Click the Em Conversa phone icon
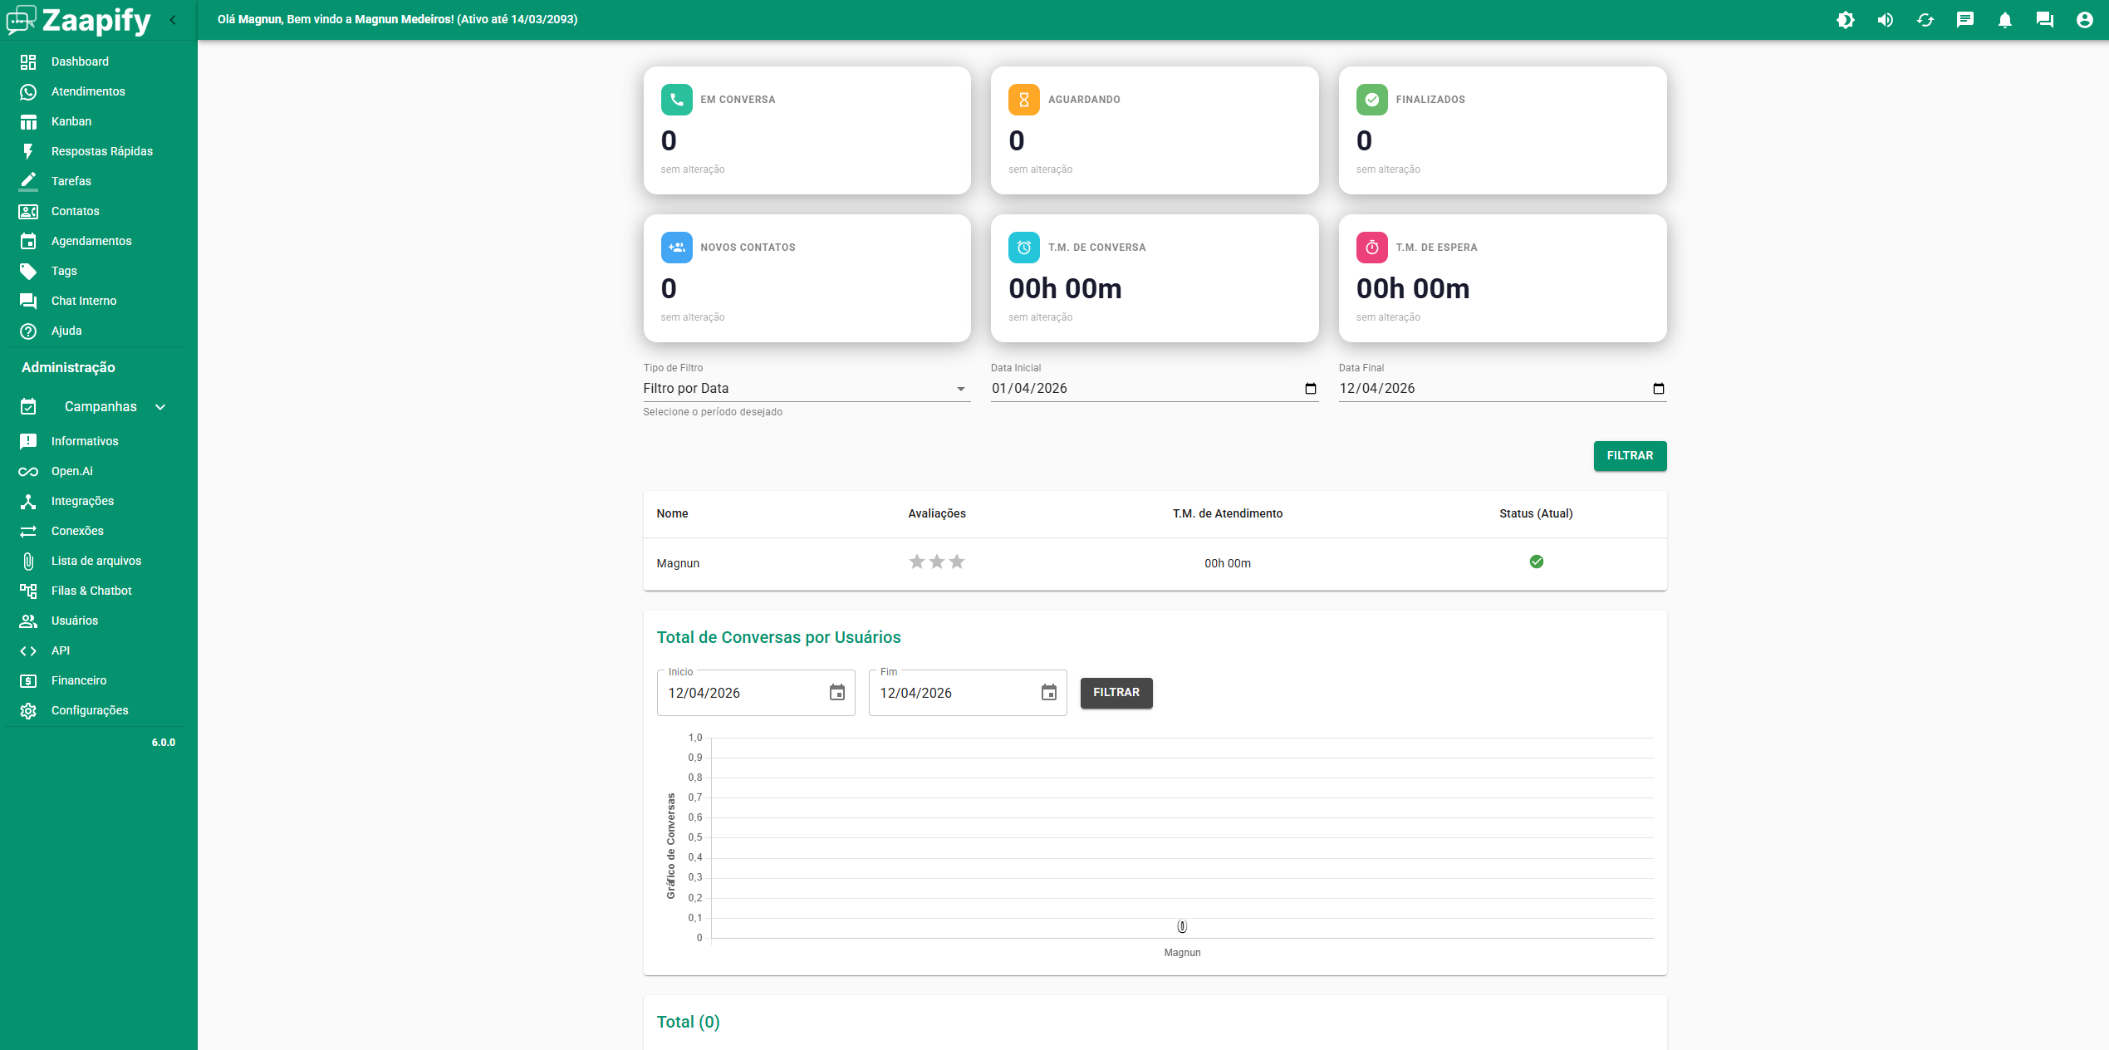The width and height of the screenshot is (2109, 1050). click(676, 100)
